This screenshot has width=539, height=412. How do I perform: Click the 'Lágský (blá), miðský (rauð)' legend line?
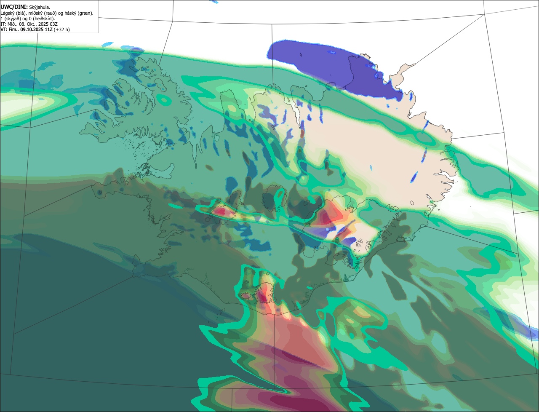pos(47,13)
